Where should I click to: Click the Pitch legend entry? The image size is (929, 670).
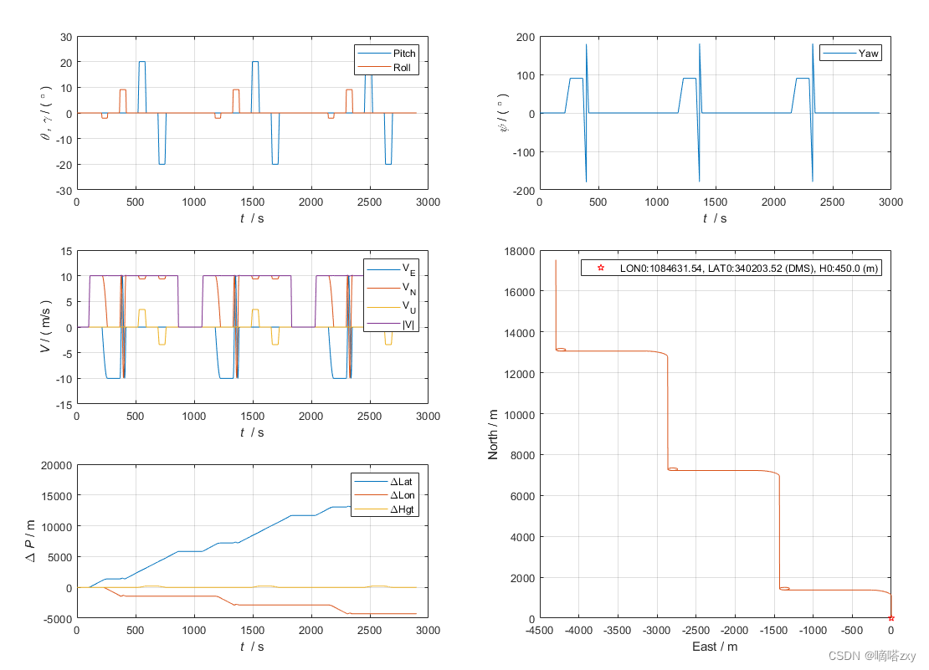coord(387,54)
